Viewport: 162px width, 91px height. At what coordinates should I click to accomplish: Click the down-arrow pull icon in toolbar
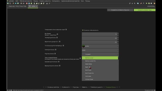tap(132, 3)
